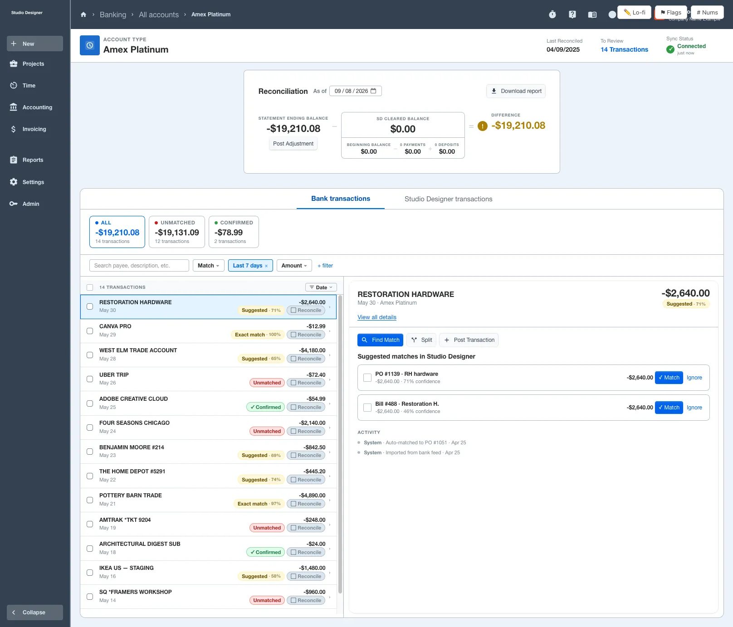Open the Amount filter dropdown
Screen dimensions: 733x627
[294, 266]
